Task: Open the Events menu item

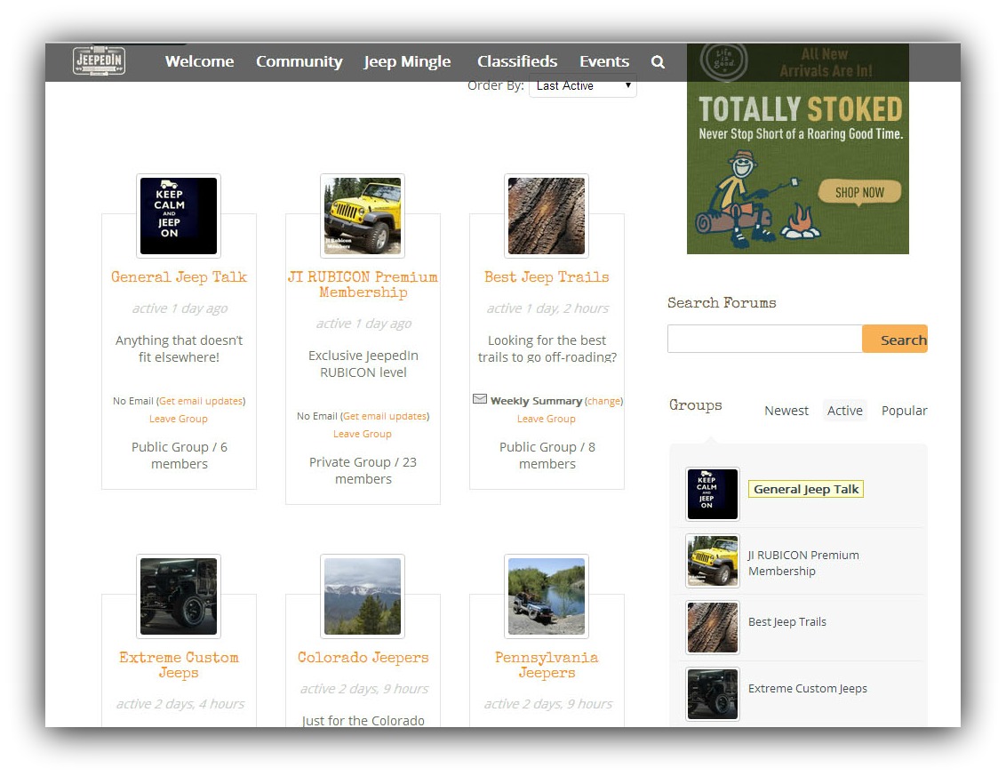Action: tap(604, 61)
